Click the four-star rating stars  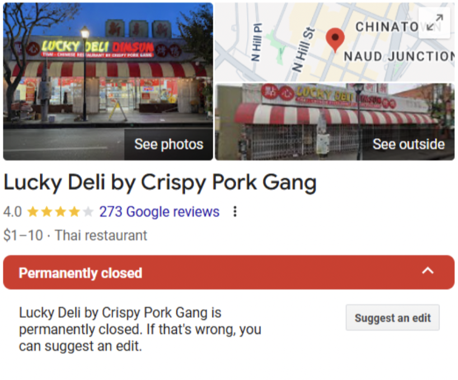pos(60,212)
